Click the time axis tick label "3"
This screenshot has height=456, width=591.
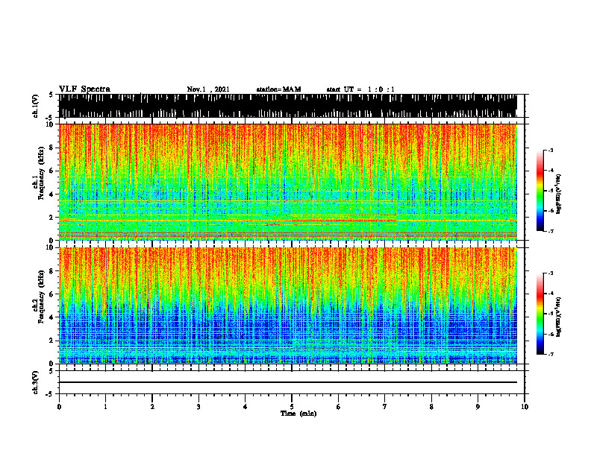coord(198,407)
